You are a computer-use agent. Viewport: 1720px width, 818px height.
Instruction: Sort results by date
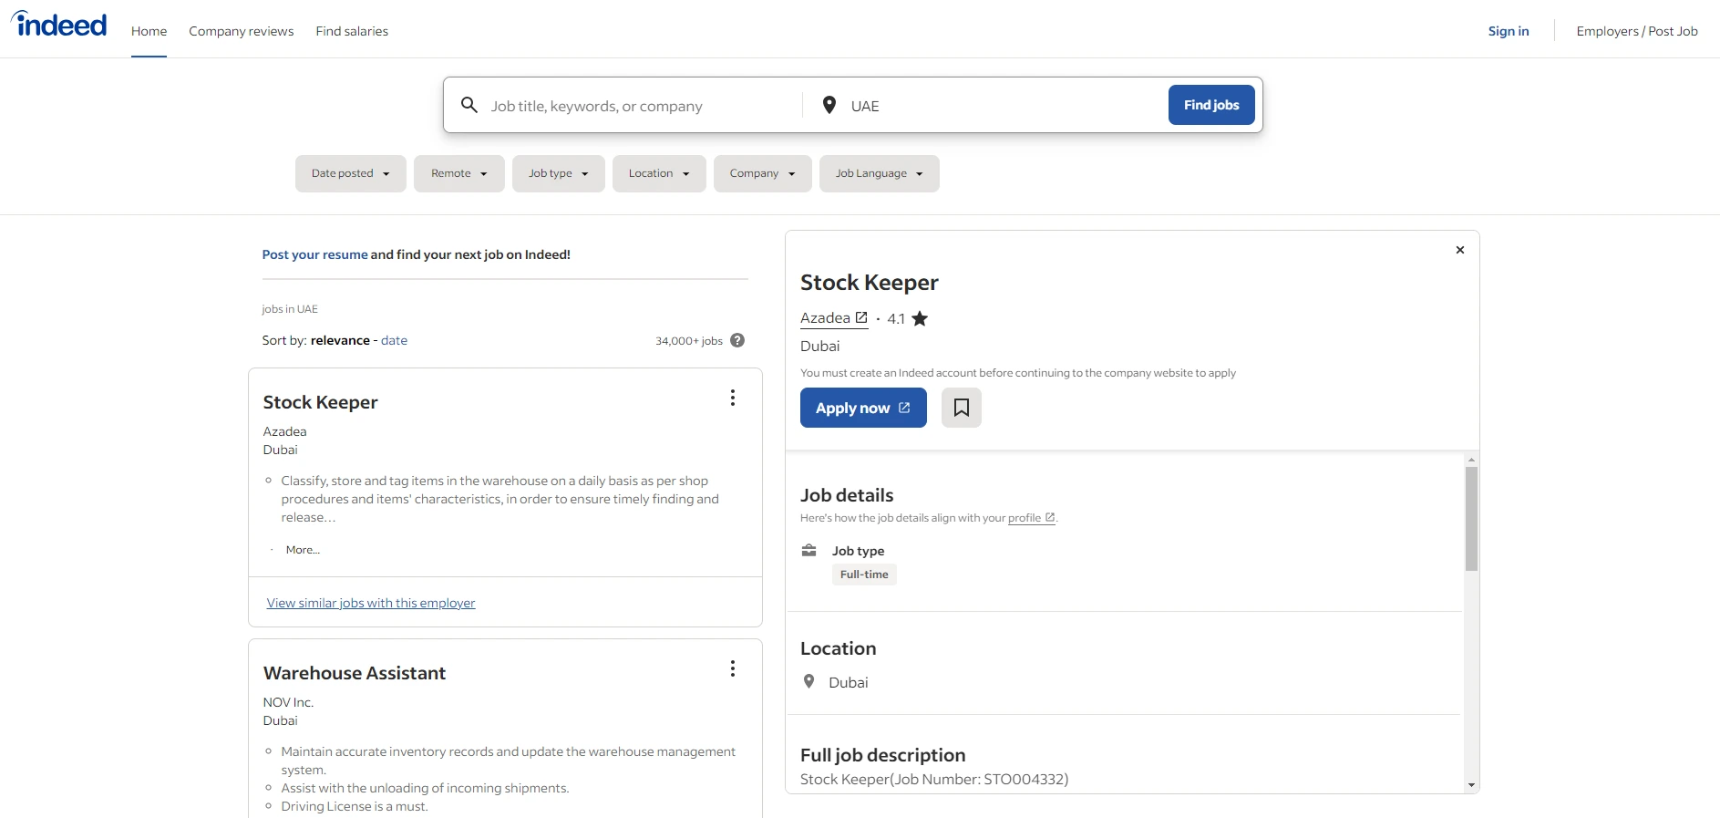(x=394, y=340)
